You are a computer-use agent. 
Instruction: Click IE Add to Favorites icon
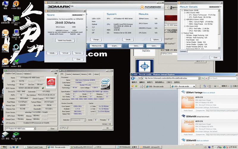click(x=136, y=86)
